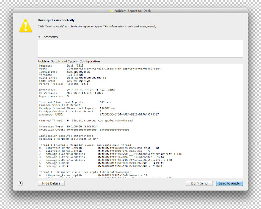261x209 pixels.
Task: Select the 'Code Type: X86-64 (Native)' line
Action: pyautogui.click(x=65, y=81)
